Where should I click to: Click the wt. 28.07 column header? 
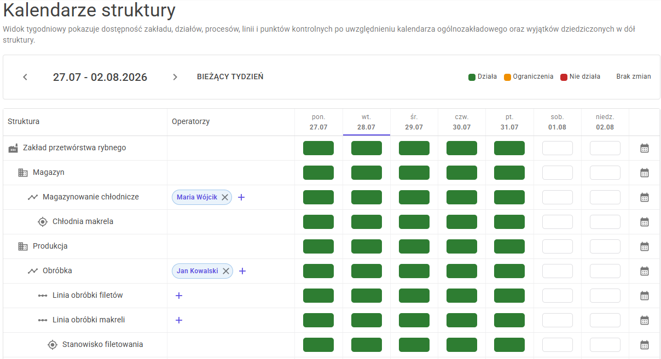tap(367, 122)
